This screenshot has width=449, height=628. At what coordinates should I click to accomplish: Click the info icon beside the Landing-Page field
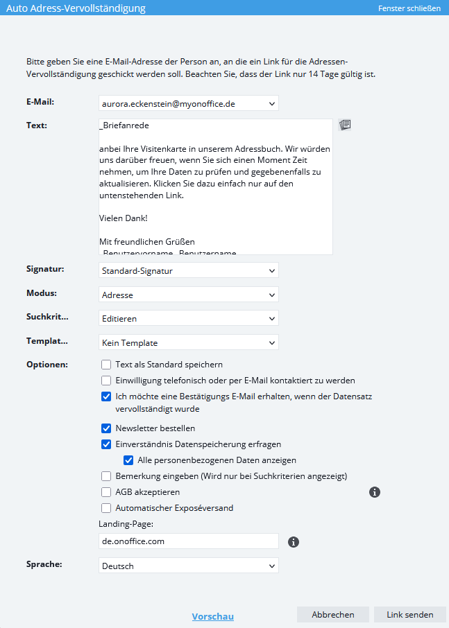(x=294, y=542)
